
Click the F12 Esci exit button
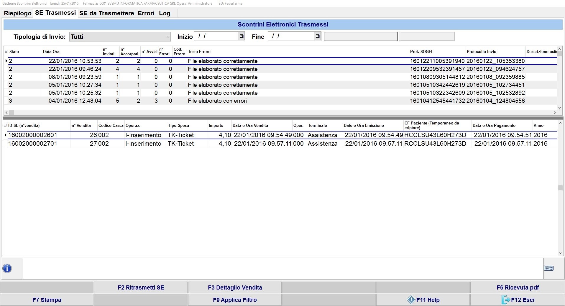click(x=517, y=300)
